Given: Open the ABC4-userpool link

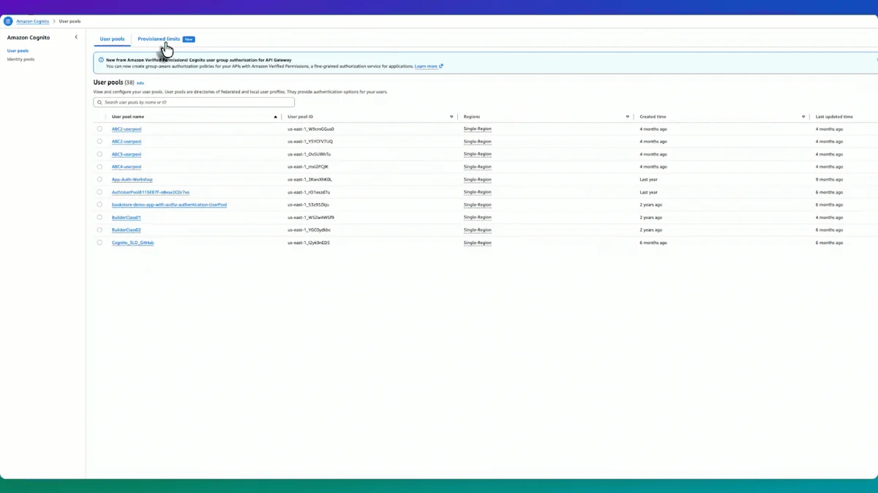Looking at the screenshot, I should [x=127, y=167].
